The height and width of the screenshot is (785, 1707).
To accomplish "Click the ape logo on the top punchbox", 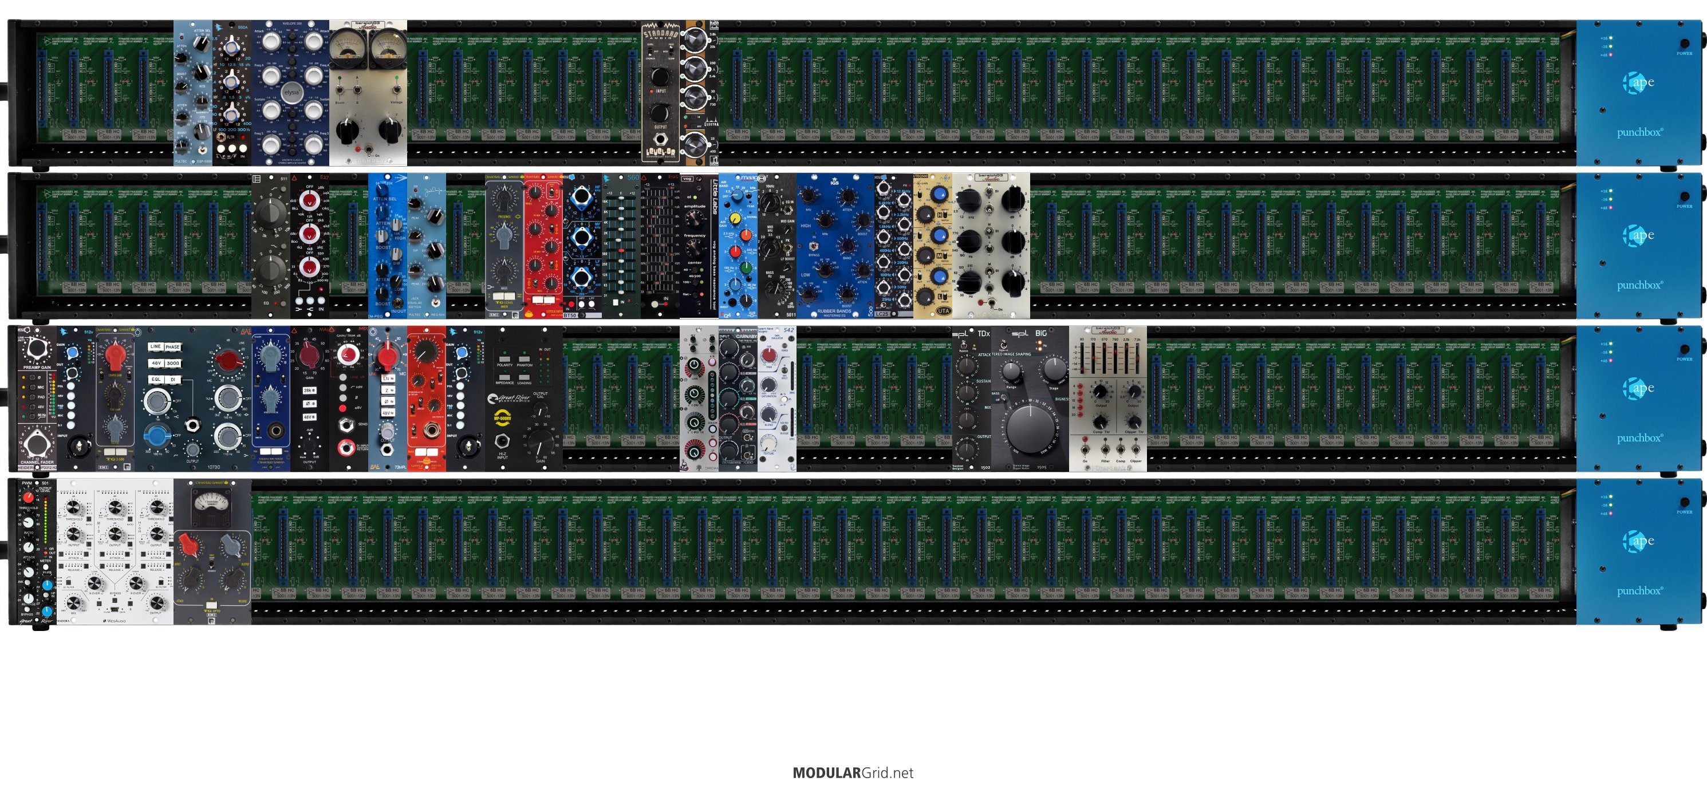I will (1638, 82).
